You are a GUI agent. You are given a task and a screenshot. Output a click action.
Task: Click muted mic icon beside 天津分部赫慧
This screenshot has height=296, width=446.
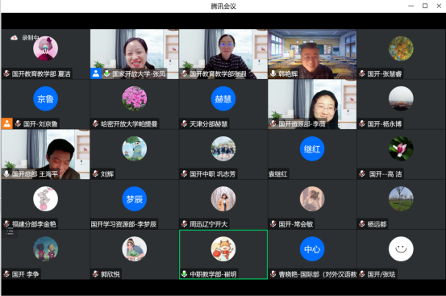[184, 123]
